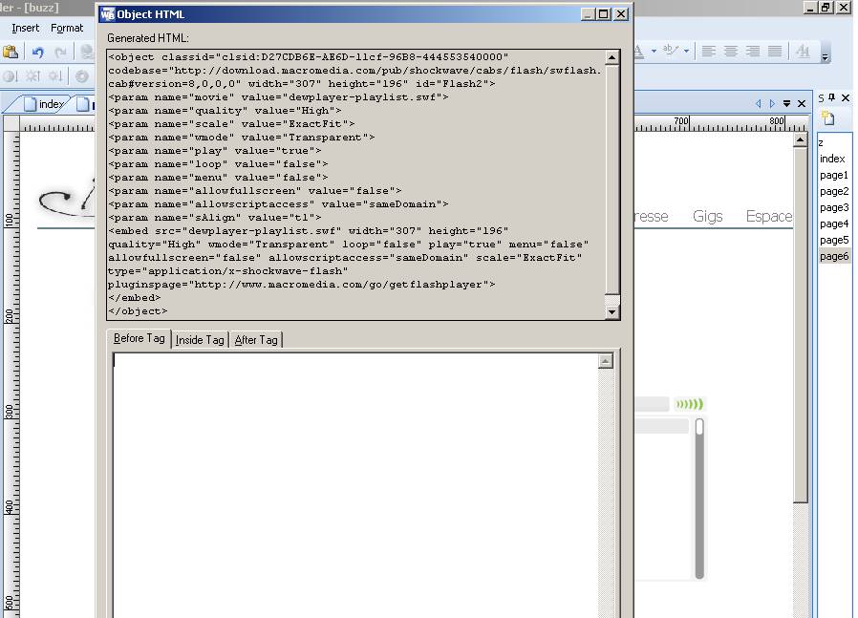Switch to the Inside Tag tab
Viewport: 858px width, 618px height.
[200, 340]
